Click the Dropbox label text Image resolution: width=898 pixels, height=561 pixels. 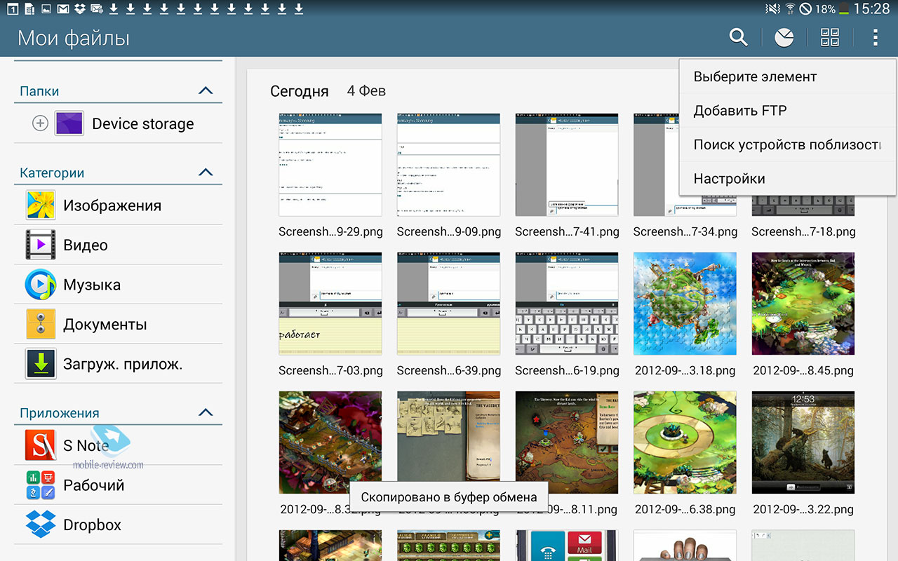[x=92, y=525]
